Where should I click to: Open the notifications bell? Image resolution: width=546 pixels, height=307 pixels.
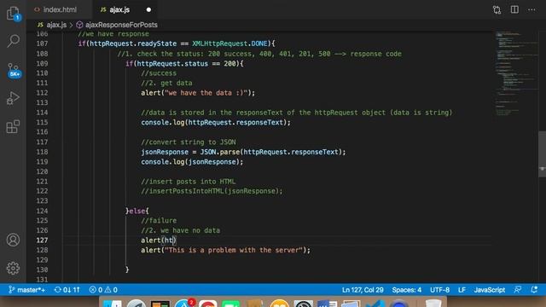coord(534,290)
